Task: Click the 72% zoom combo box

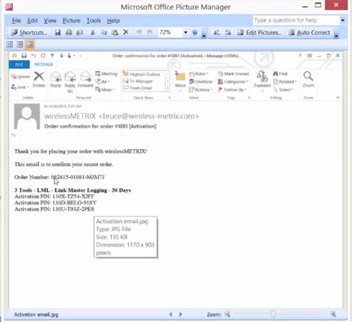Action: coord(173,33)
